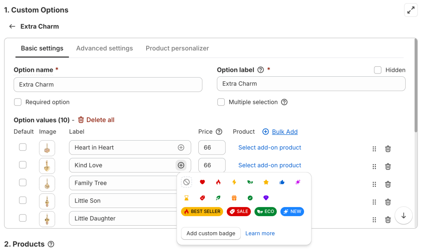Viewport: 423px width, 250px height.
Task: Delete the Heart in Heart option value
Action: pyautogui.click(x=388, y=149)
